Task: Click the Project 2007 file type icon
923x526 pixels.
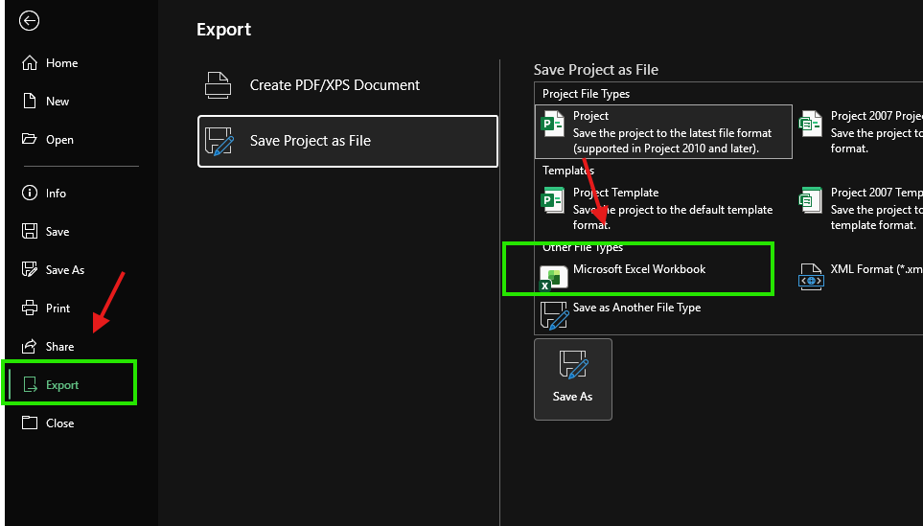Action: click(811, 124)
